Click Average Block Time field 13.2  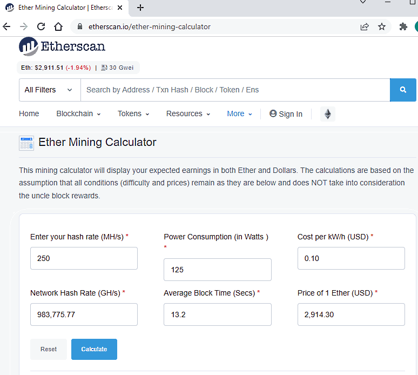(218, 314)
